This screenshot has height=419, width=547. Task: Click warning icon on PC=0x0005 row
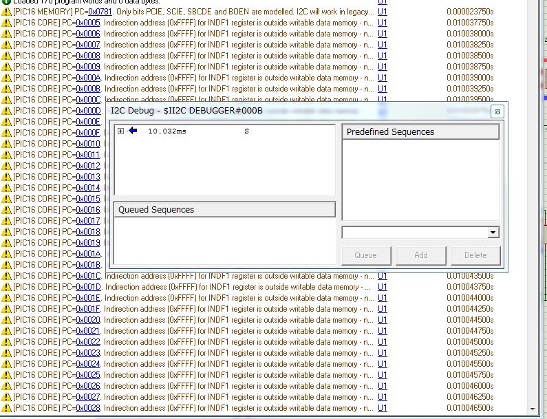pyautogui.click(x=6, y=23)
